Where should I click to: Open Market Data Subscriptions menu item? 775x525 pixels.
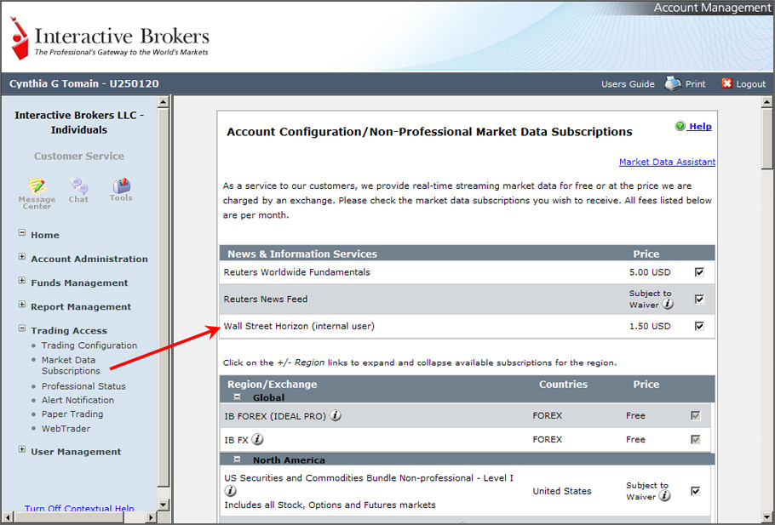coord(71,366)
